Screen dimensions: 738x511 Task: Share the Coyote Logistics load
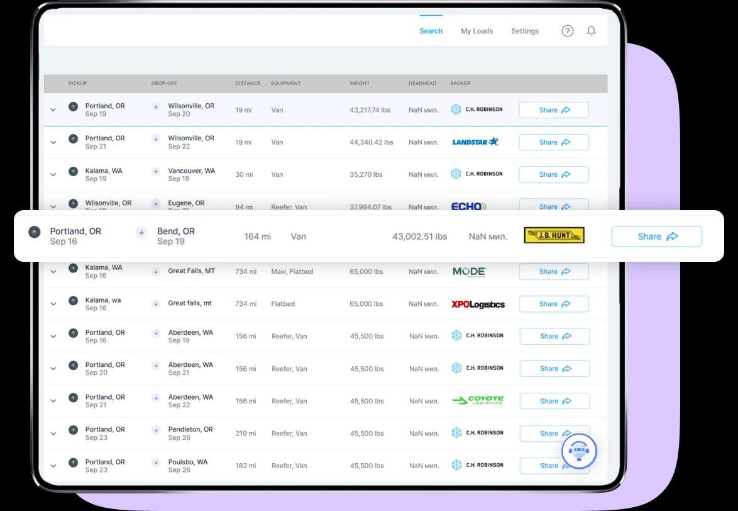[554, 401]
